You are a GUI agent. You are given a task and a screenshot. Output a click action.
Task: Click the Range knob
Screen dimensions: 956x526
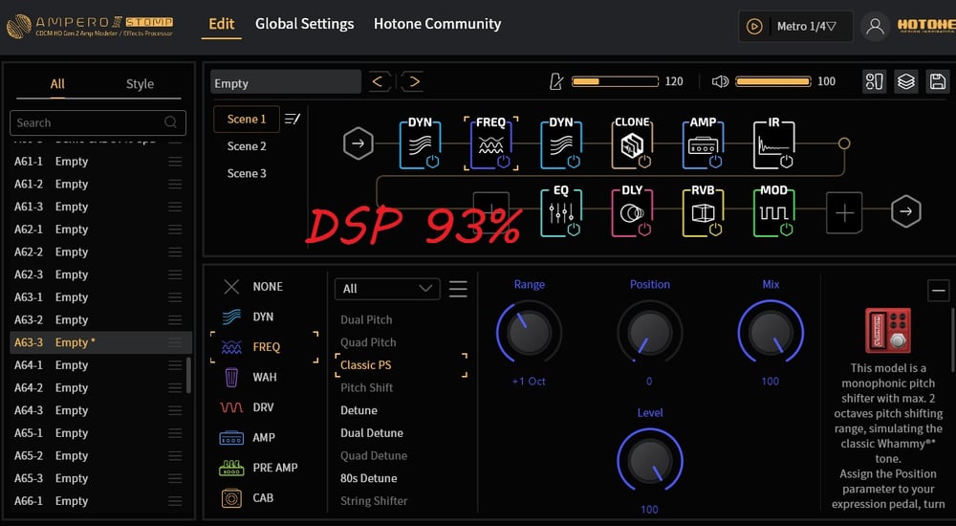(529, 333)
